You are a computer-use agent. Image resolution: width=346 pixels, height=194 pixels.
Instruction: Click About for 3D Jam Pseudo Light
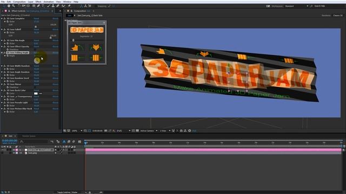click(x=55, y=102)
